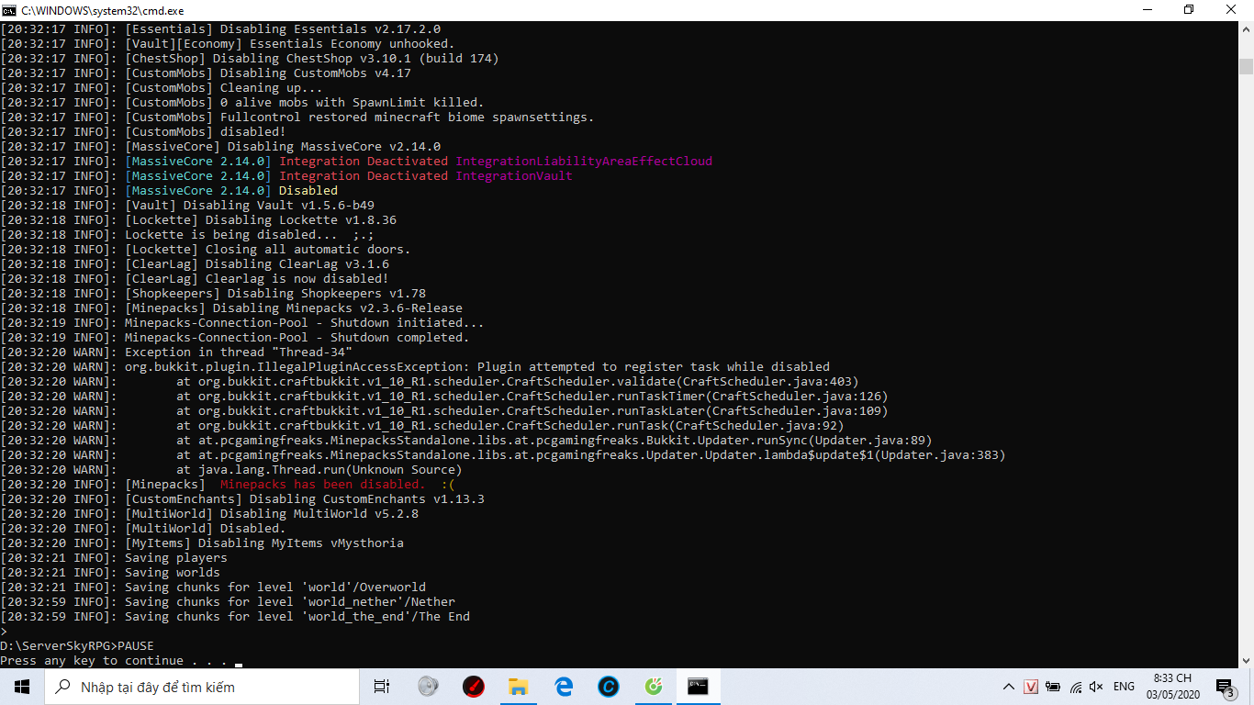Launch the red gauge app on the taskbar

click(473, 687)
